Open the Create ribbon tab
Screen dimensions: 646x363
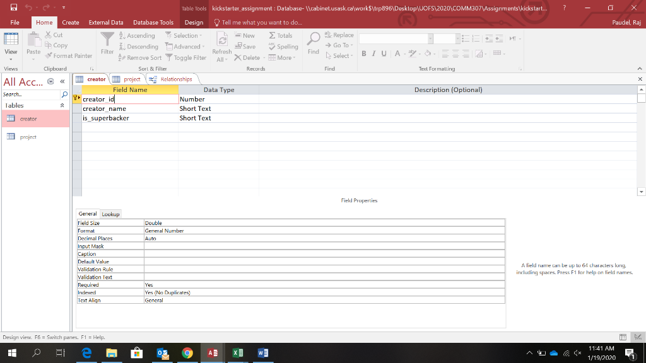click(x=70, y=22)
